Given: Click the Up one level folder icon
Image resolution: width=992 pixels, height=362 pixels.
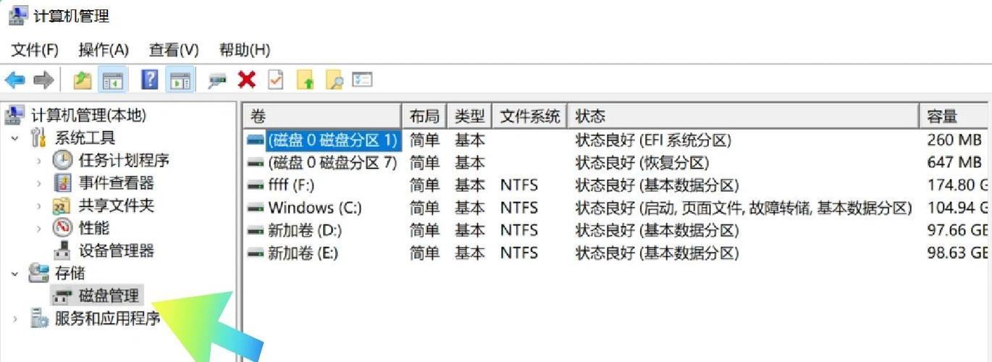Looking at the screenshot, I should [83, 80].
